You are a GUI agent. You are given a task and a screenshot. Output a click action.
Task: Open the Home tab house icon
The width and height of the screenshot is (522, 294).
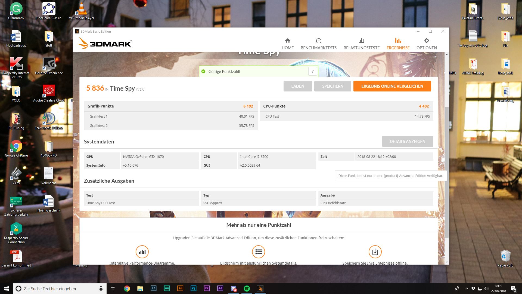(287, 41)
